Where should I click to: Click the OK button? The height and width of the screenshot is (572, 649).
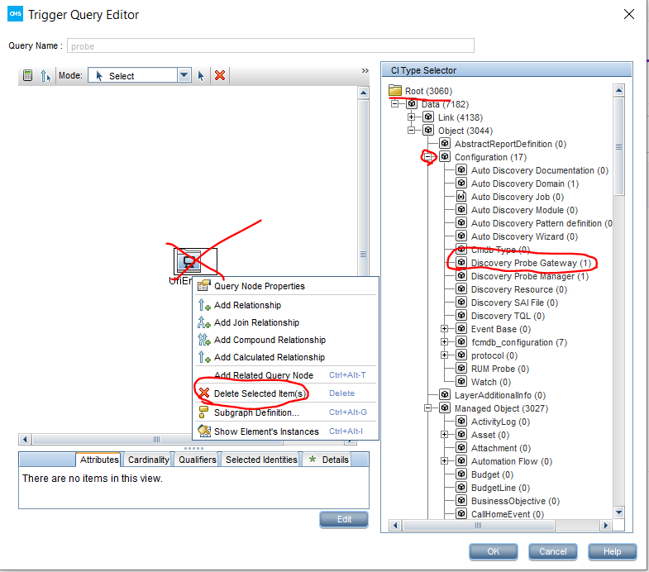(x=494, y=551)
